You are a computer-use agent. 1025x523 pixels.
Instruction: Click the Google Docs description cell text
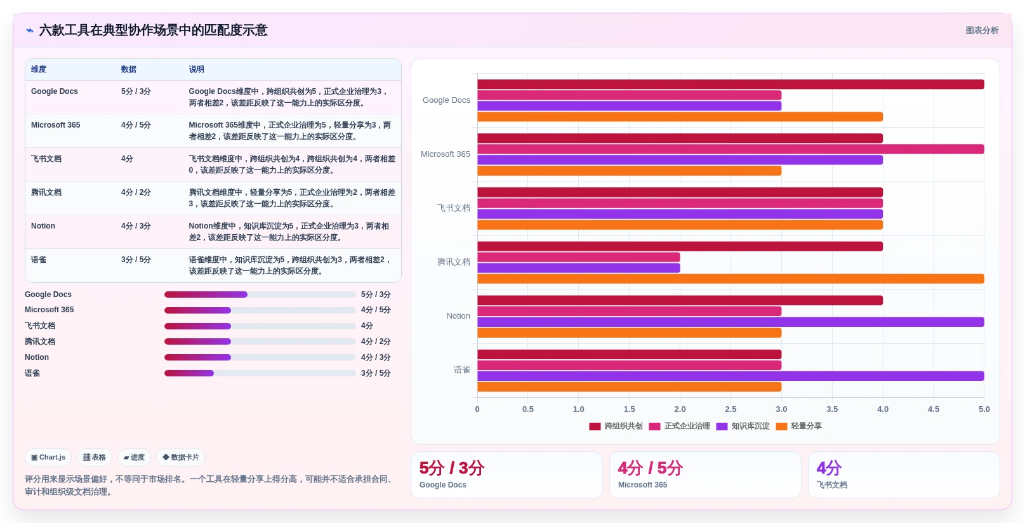click(289, 97)
